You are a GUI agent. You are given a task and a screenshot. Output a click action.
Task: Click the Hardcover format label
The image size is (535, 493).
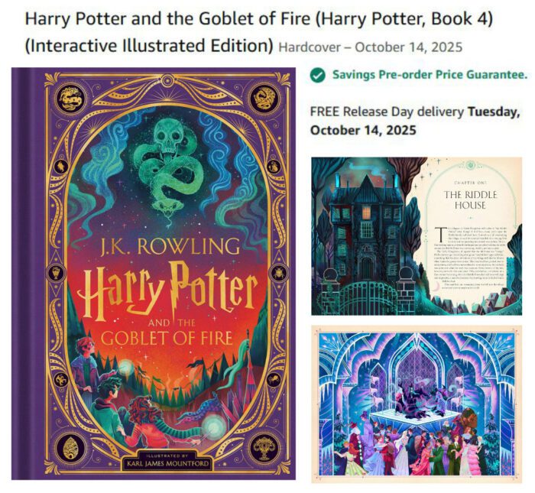pyautogui.click(x=310, y=47)
